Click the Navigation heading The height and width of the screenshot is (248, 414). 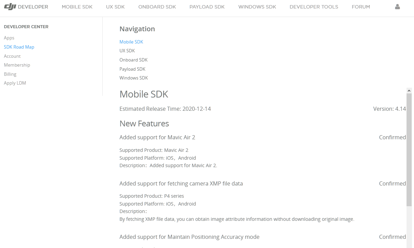point(137,29)
